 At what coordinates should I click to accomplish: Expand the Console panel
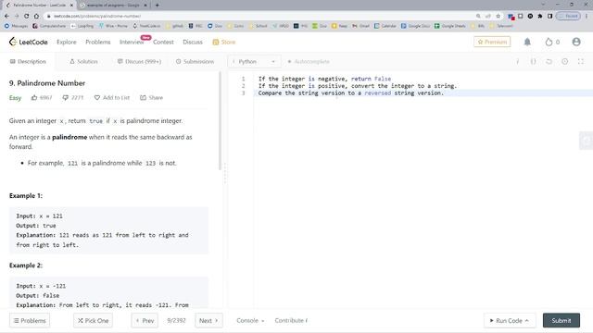[250, 321]
